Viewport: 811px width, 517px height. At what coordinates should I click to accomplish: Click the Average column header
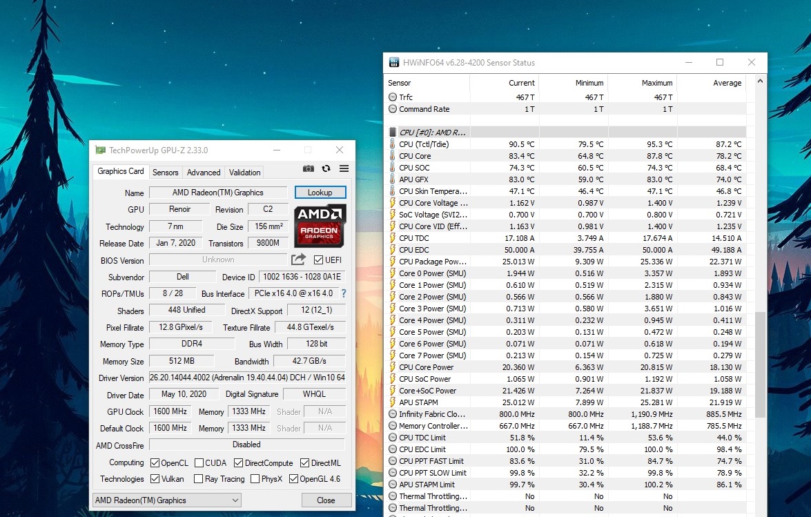coord(712,83)
